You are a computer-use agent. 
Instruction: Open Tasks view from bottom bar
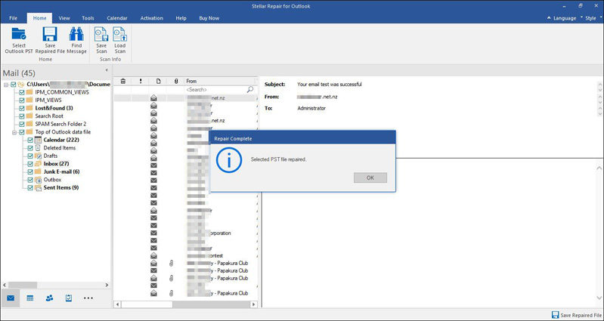69,298
